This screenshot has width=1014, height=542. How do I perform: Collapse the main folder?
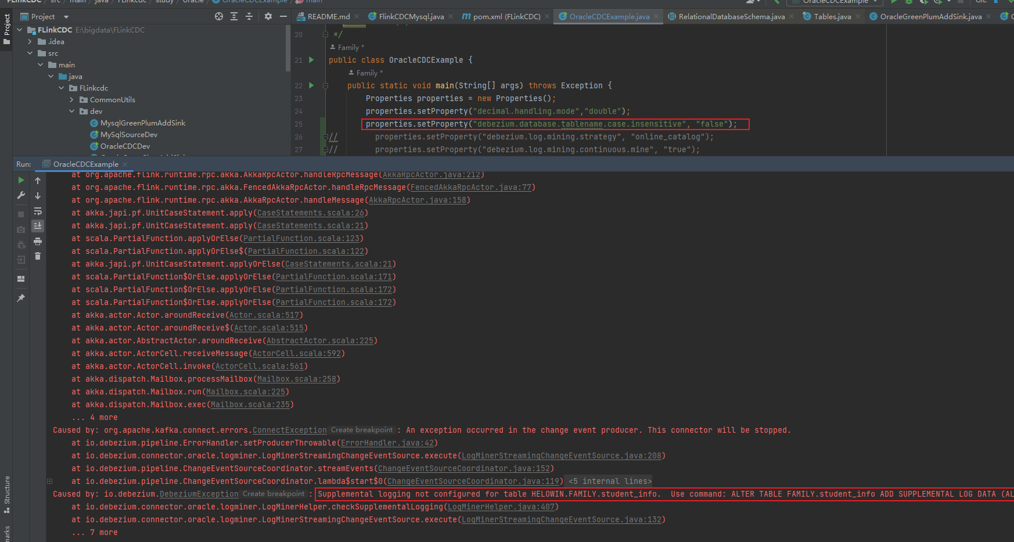[x=41, y=64]
